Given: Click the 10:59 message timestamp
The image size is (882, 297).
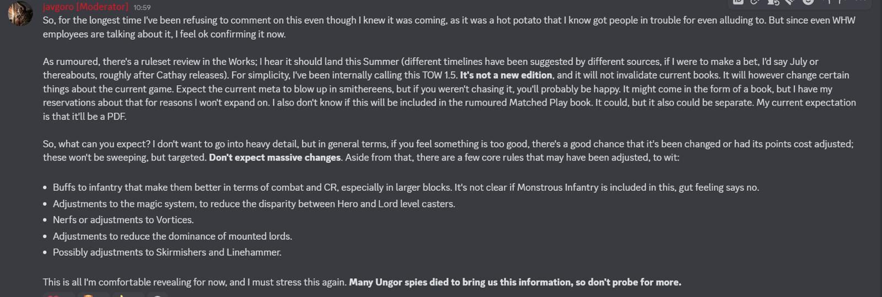Looking at the screenshot, I should click(x=142, y=7).
